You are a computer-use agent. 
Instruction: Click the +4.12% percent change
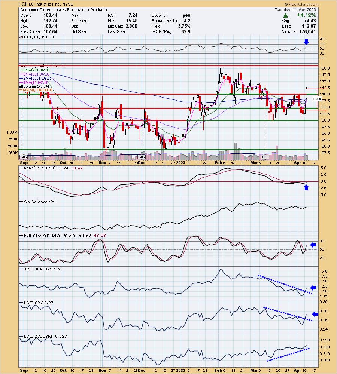coord(306,15)
